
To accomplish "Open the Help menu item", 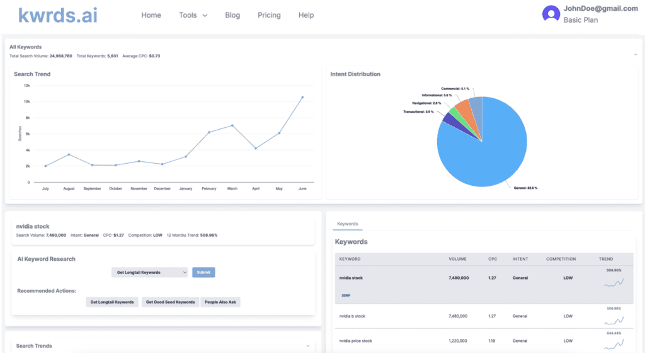I will click(x=306, y=15).
